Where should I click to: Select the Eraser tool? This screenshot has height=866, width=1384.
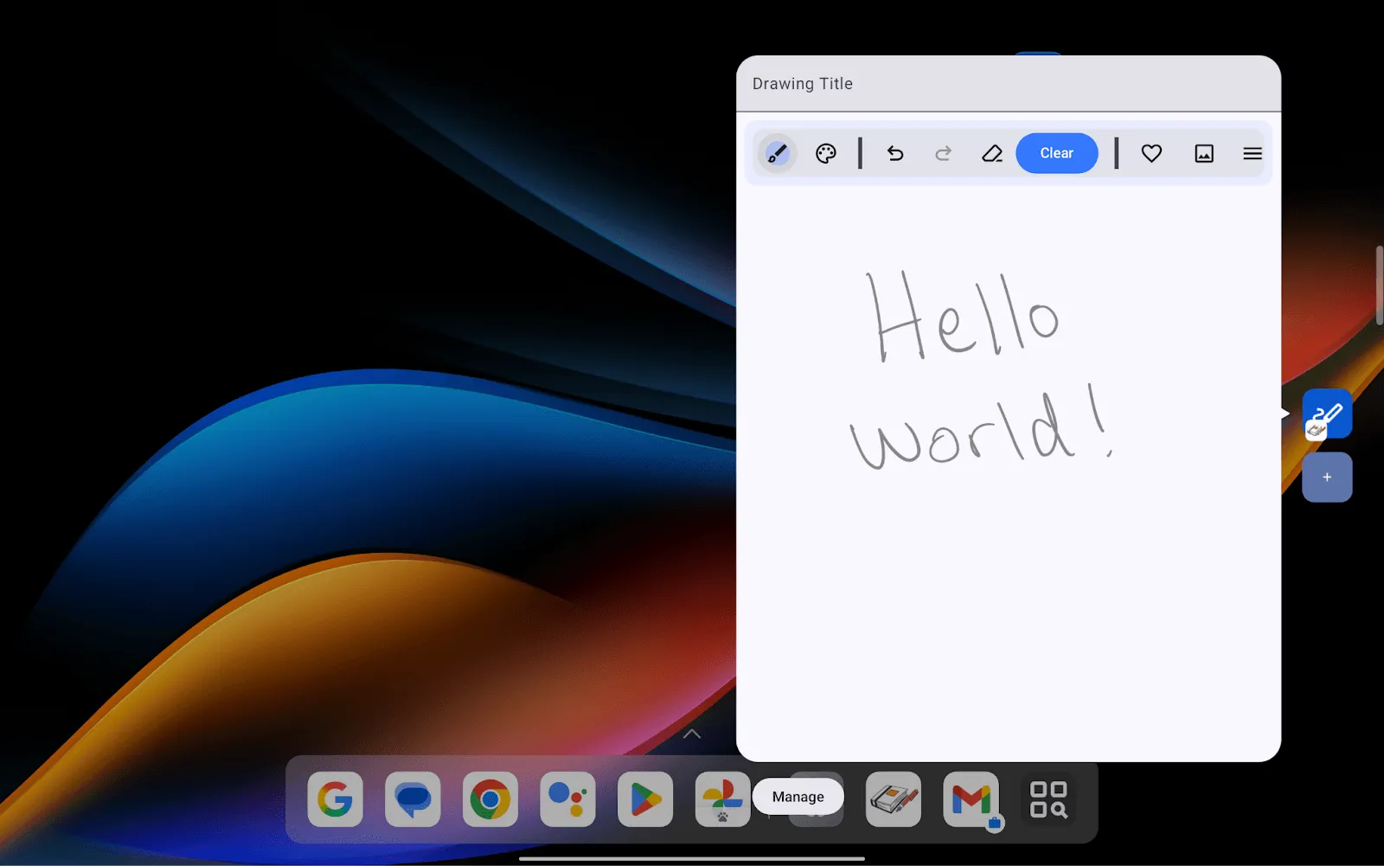pos(992,153)
